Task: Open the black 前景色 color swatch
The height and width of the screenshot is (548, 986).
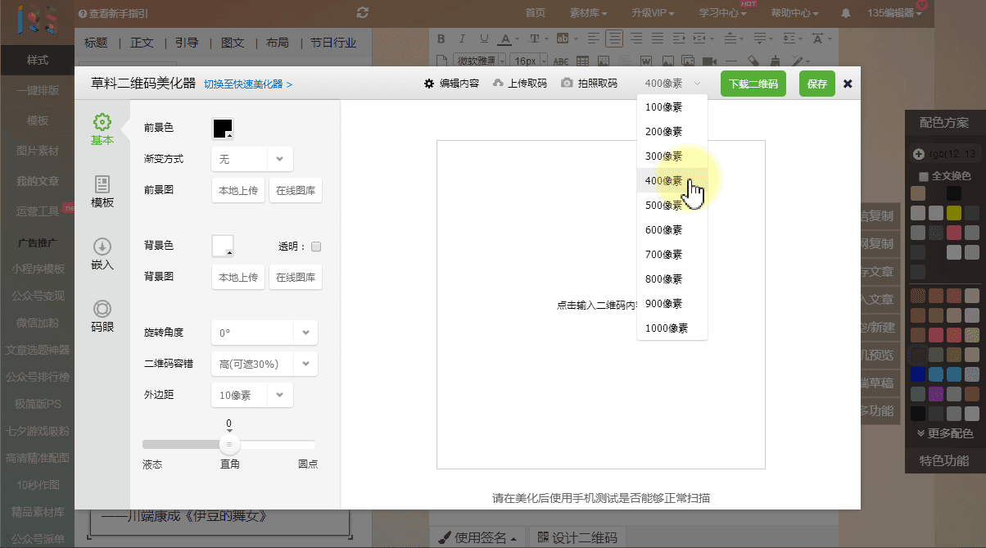Action: 223,129
